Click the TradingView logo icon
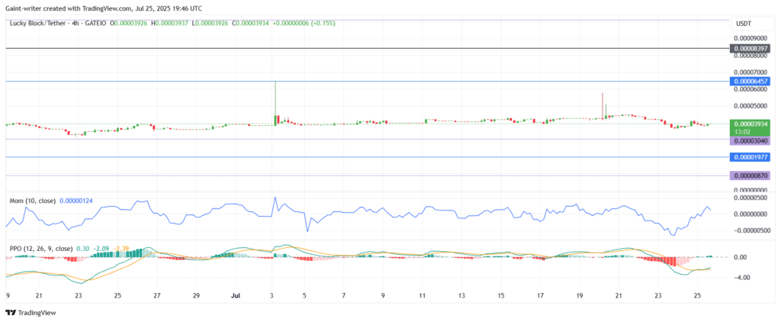 (11, 313)
